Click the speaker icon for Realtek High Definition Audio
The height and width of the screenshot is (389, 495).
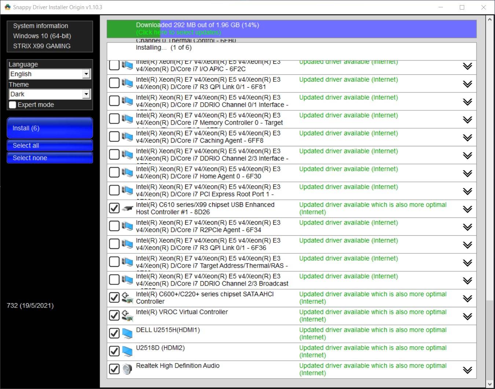click(127, 369)
